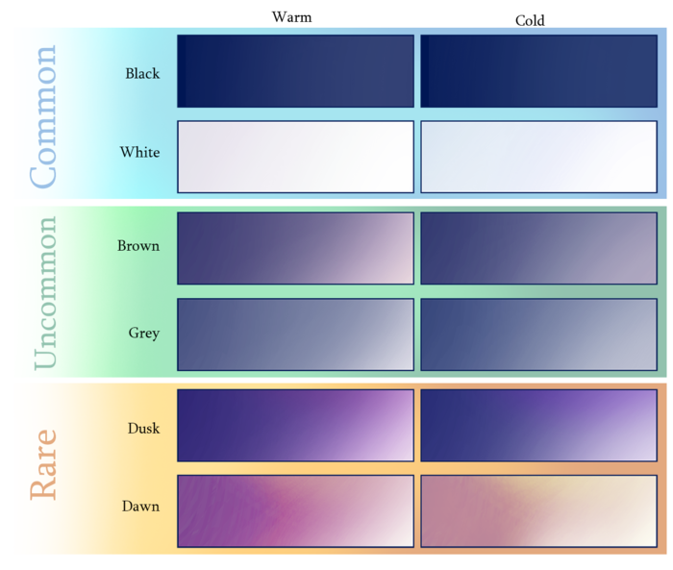The height and width of the screenshot is (570, 673).
Task: Click the right Brown gradient swatch
Action: click(538, 248)
